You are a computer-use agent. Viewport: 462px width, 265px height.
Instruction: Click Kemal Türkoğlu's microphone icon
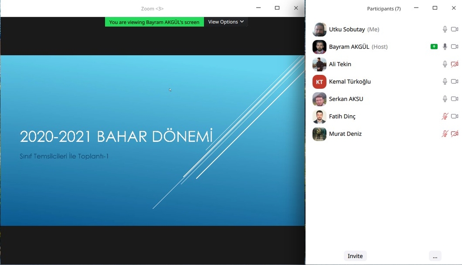point(444,81)
